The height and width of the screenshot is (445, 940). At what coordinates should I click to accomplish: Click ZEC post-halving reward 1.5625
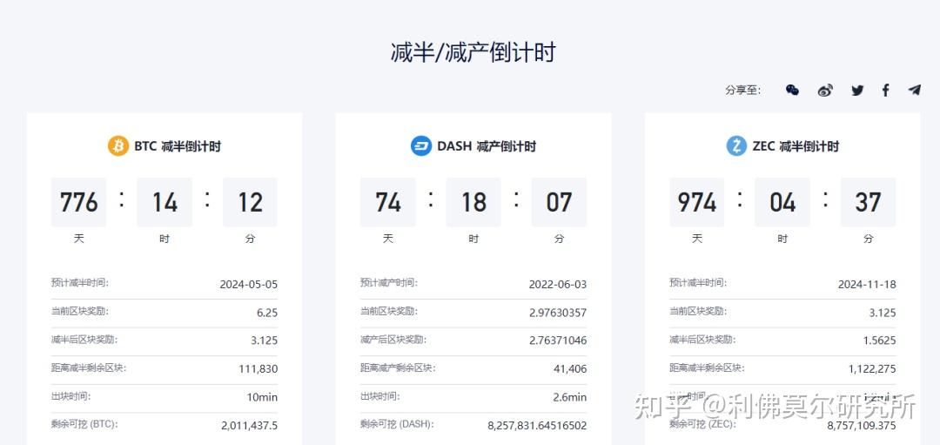click(x=879, y=340)
